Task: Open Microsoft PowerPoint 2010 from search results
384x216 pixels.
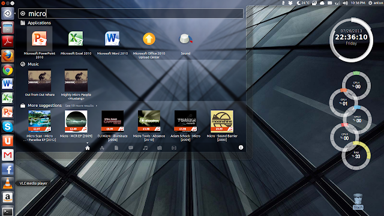Action: [40, 39]
